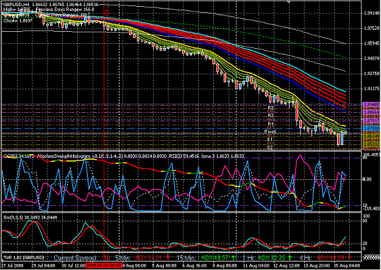
Task: Click the 1.94370 price scale value
Action: [372, 59]
